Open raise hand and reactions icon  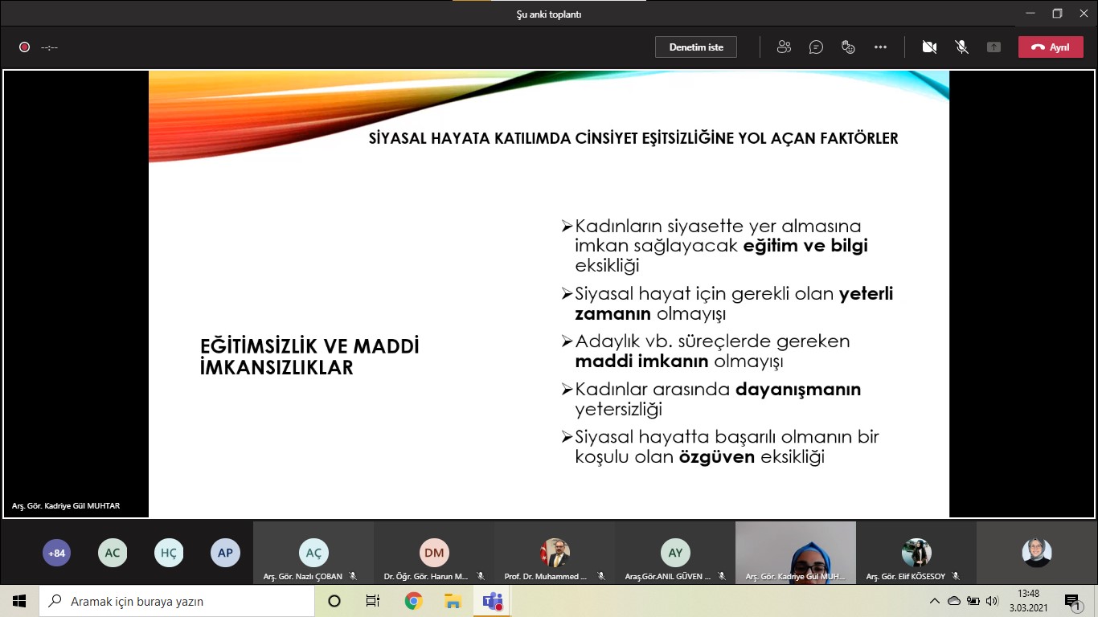click(848, 47)
